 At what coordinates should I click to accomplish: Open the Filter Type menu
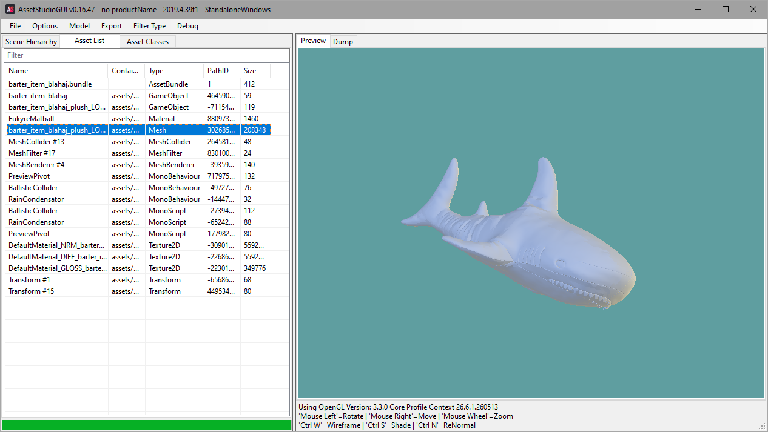150,26
